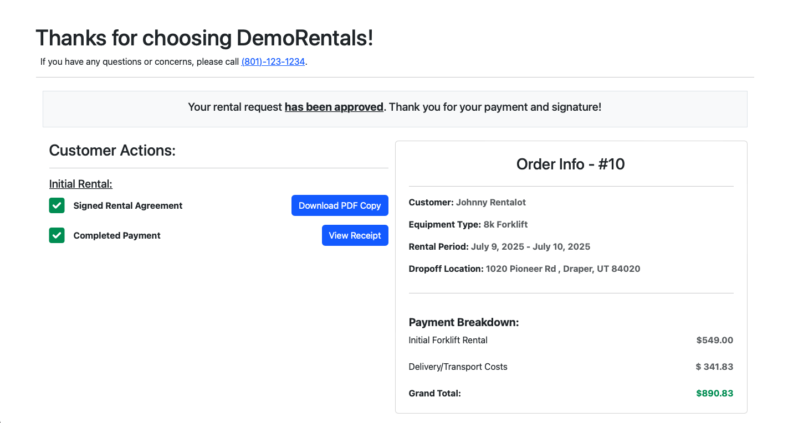Click the green checkmark beside Signed Rental Agreement
The image size is (788, 423).
pos(57,205)
